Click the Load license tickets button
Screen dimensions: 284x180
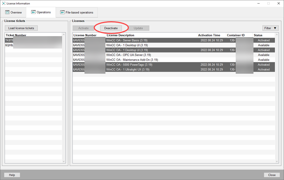pos(21,28)
